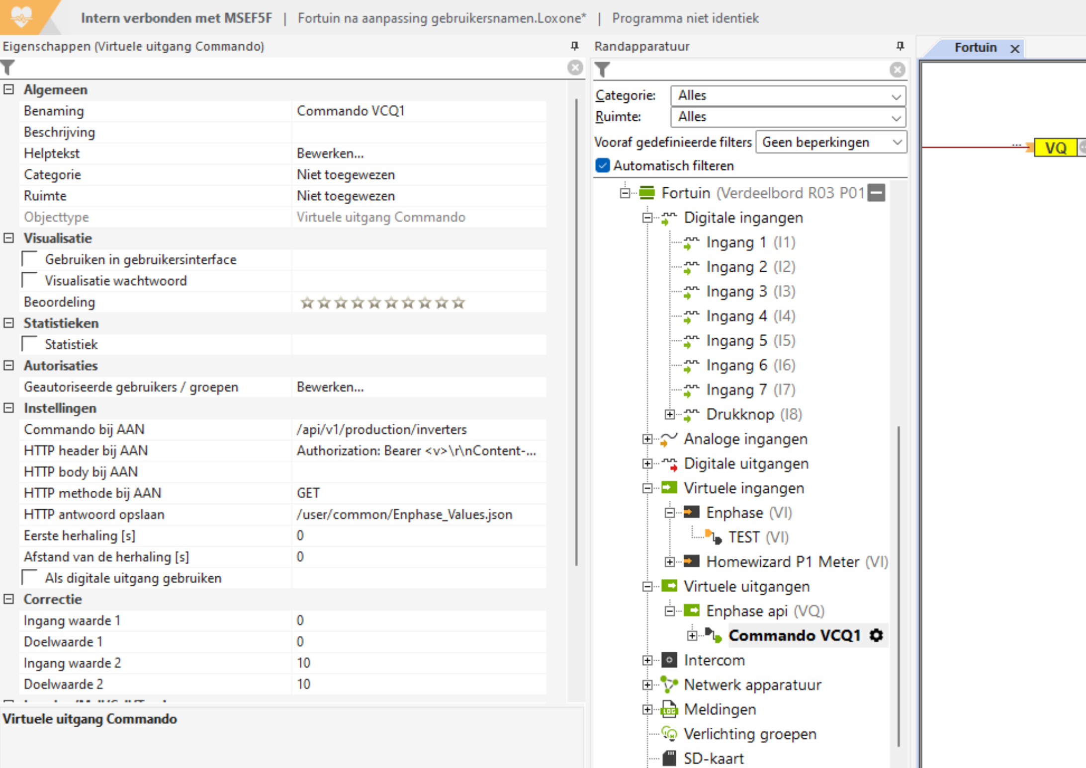Toggle the Statistiek checkbox
1086x768 pixels.
pyautogui.click(x=30, y=344)
